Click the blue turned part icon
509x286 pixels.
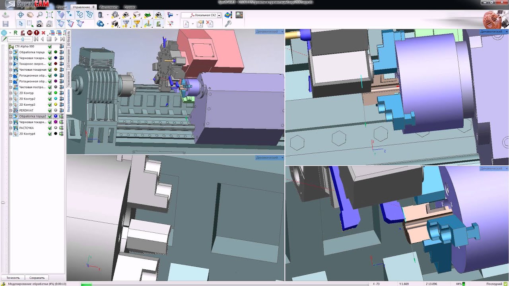100,24
